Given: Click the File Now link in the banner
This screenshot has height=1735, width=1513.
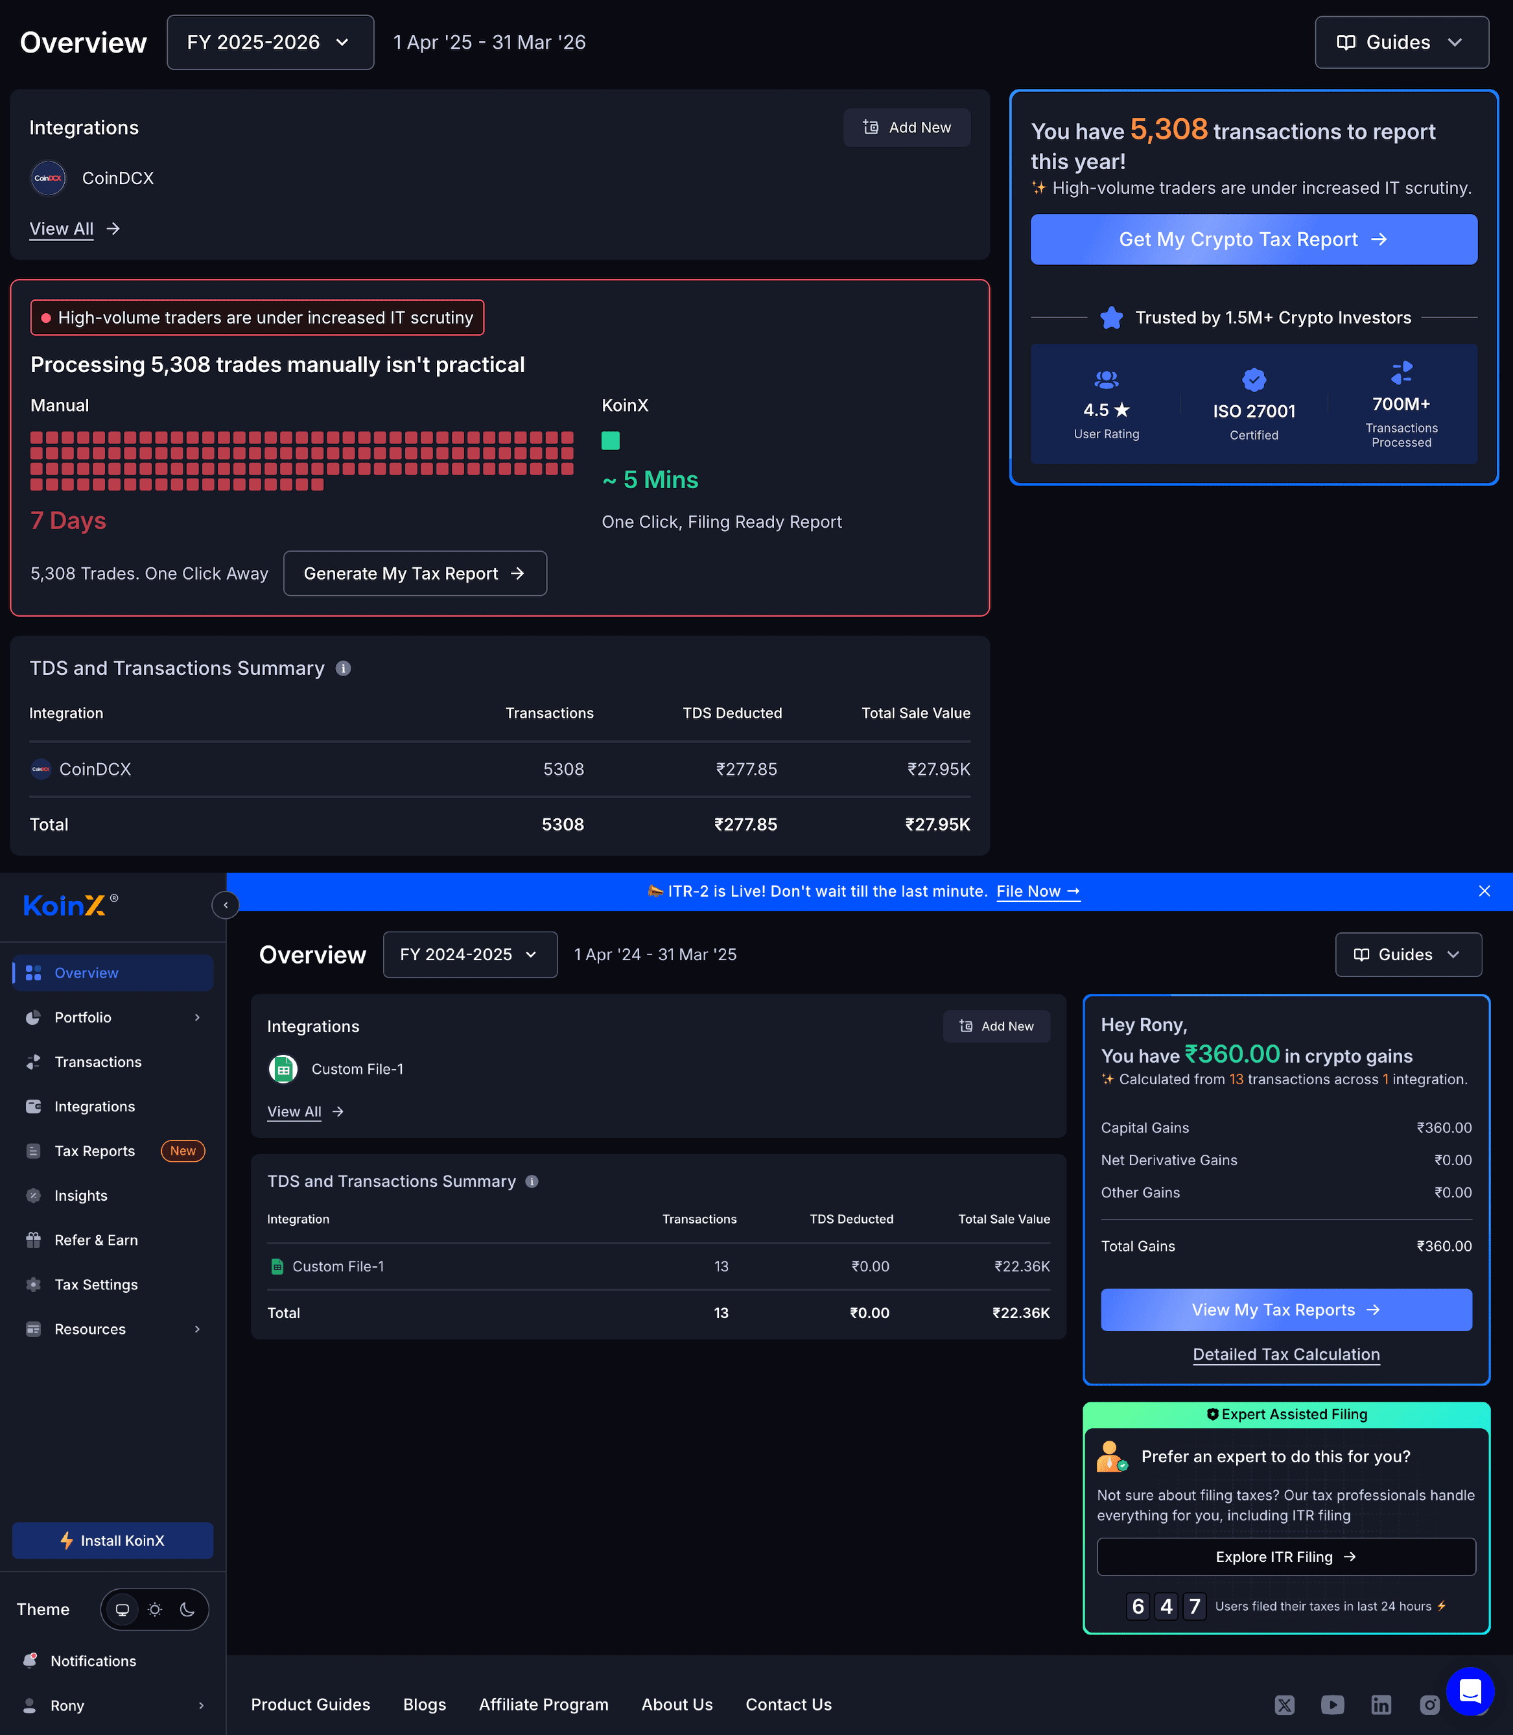Looking at the screenshot, I should point(1038,891).
